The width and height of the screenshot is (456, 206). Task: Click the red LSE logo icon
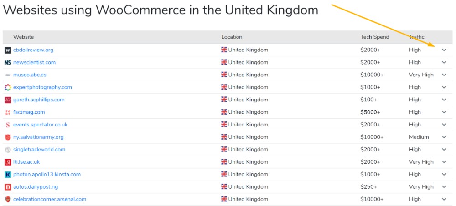coord(8,162)
